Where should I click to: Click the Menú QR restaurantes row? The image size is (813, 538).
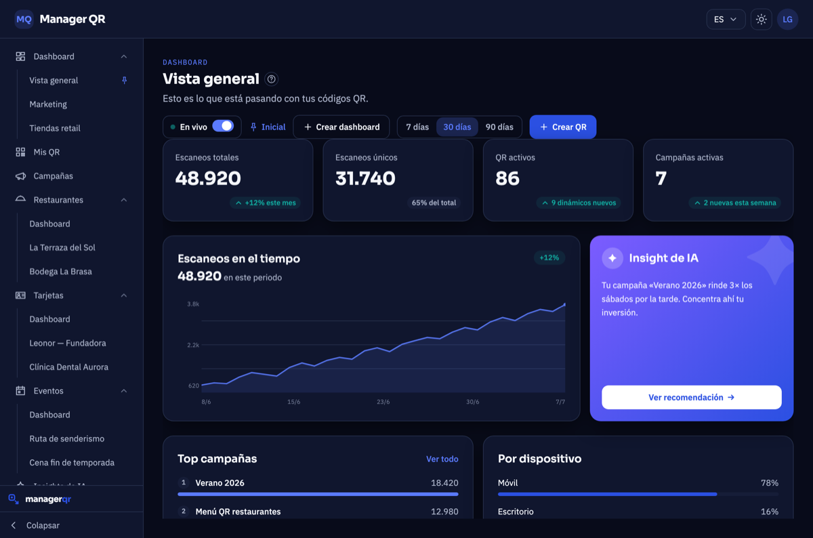pyautogui.click(x=318, y=512)
